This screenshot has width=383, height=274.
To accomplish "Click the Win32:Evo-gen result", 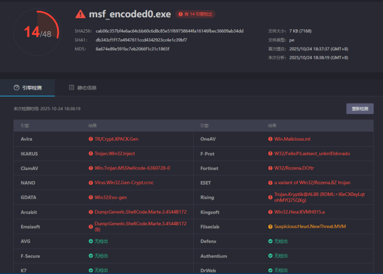I will click(111, 197).
